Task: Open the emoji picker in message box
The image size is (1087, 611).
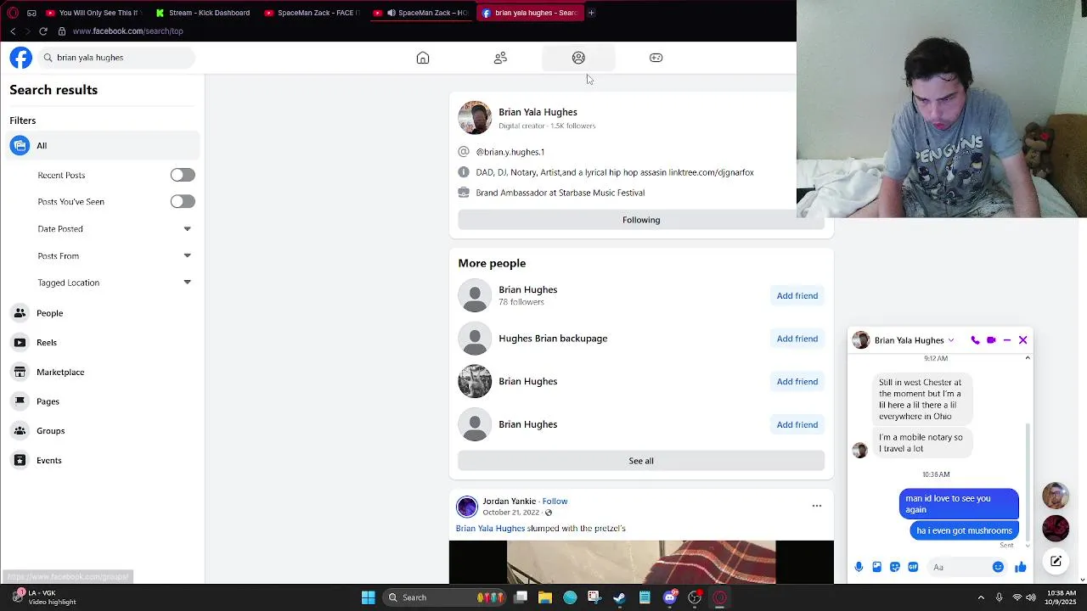Action: pos(998,567)
